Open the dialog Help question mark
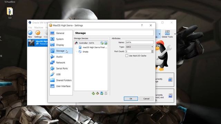 point(142,25)
